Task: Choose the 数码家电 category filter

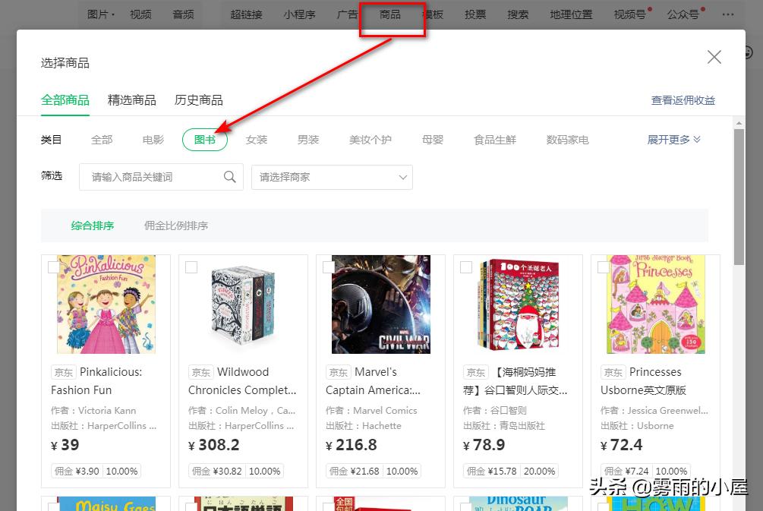Action: coord(567,140)
